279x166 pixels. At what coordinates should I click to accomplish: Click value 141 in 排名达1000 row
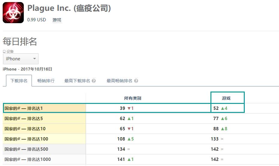[x=121, y=159]
